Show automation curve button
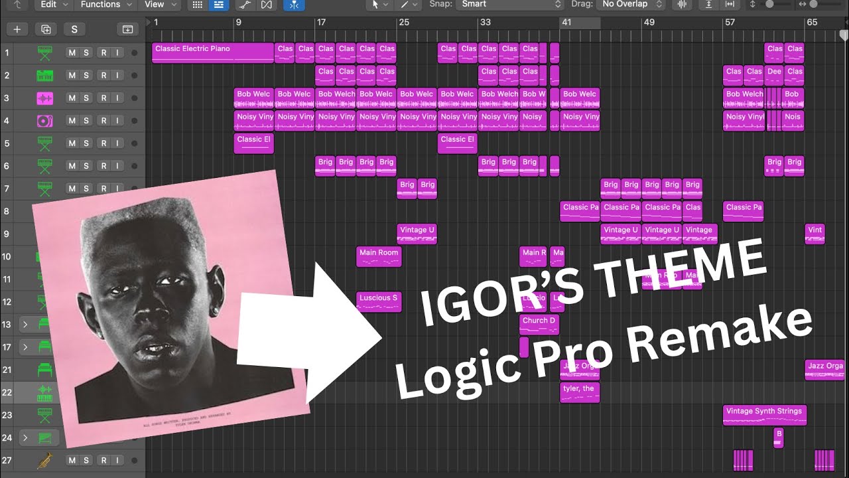Viewport: 849px width, 478px height. [245, 5]
